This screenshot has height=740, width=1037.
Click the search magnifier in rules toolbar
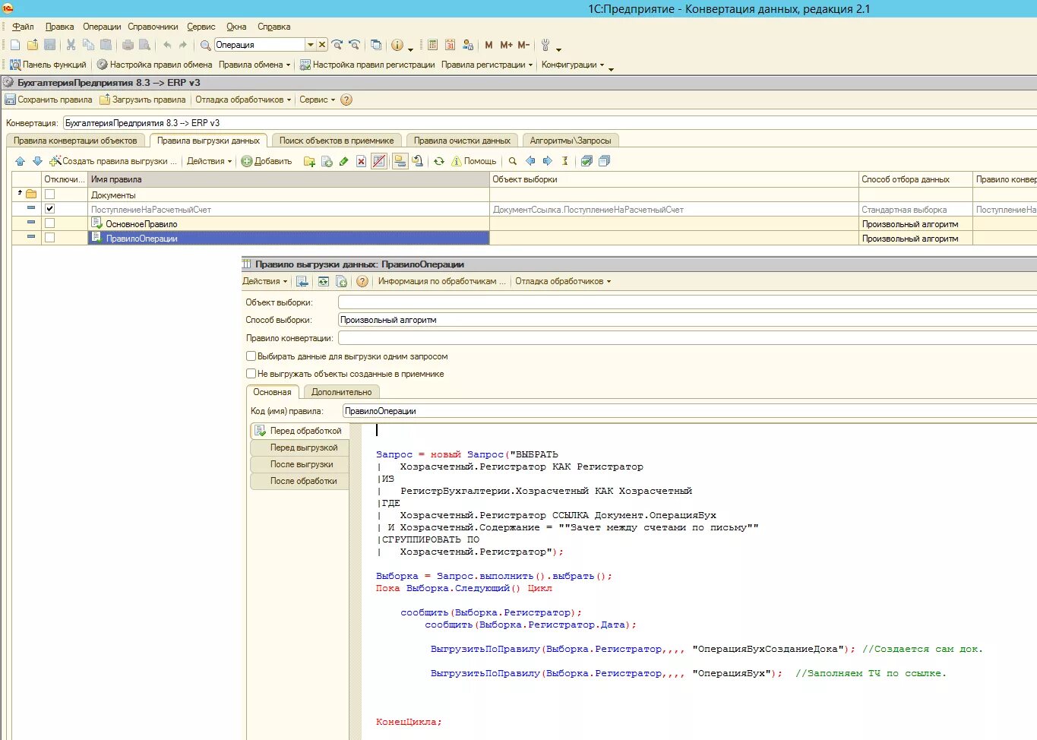(x=513, y=161)
